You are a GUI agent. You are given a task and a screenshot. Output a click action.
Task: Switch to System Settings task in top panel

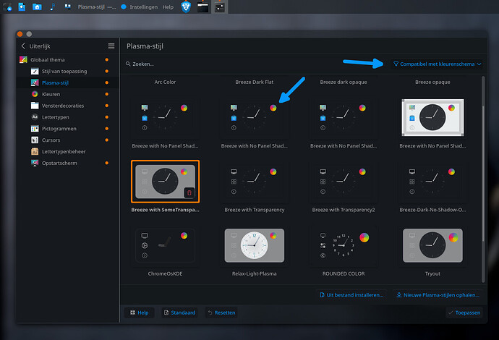pos(220,7)
